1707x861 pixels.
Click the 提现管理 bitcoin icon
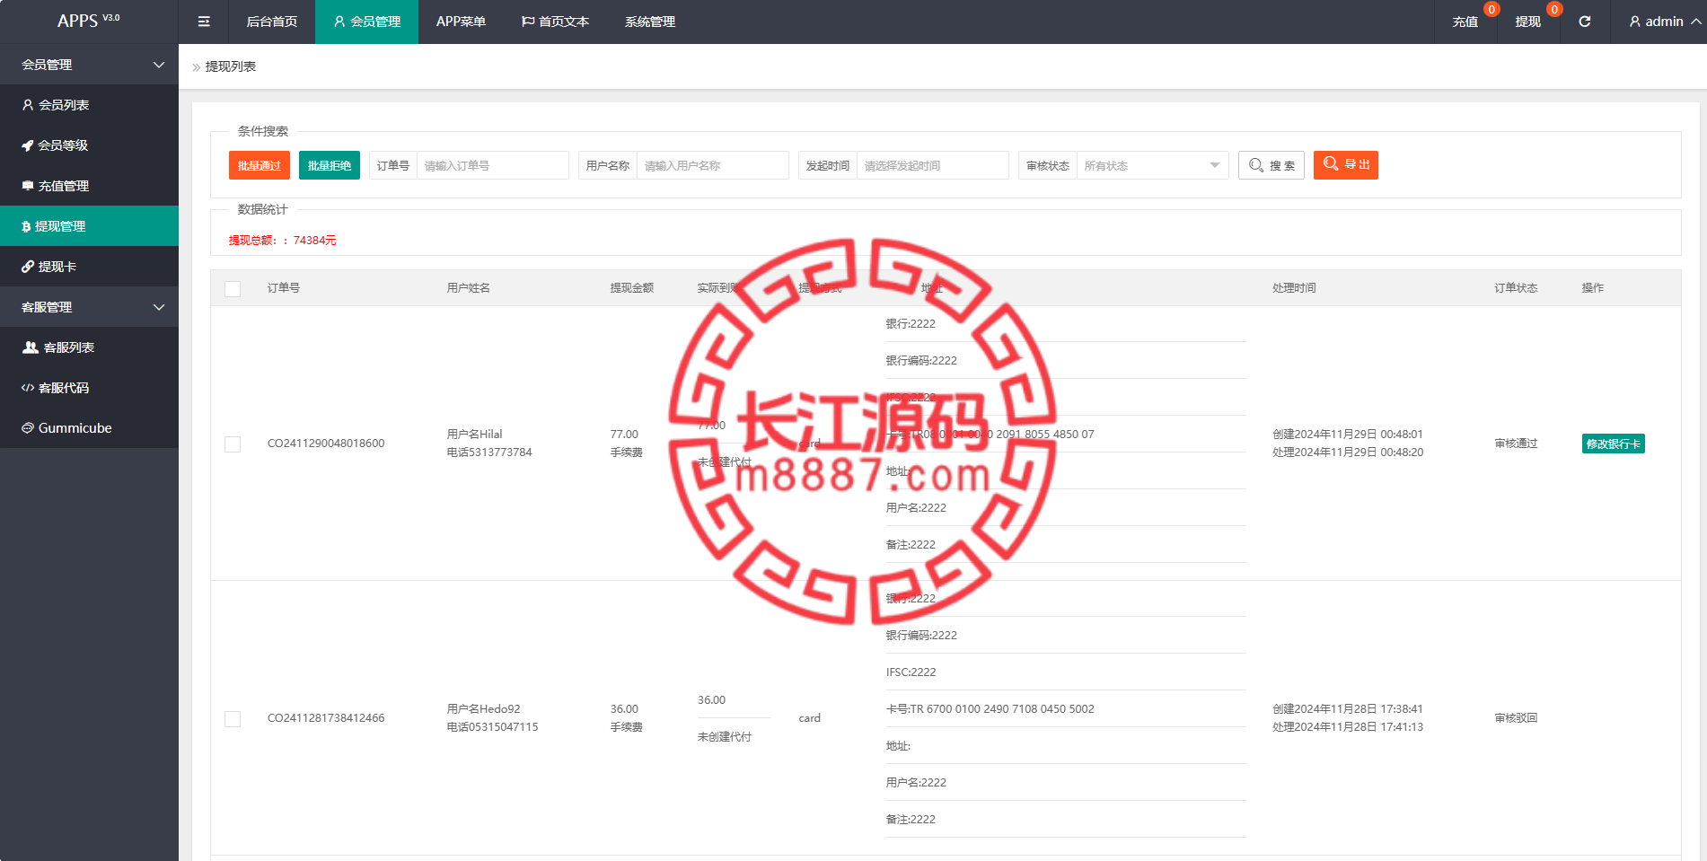click(x=26, y=227)
